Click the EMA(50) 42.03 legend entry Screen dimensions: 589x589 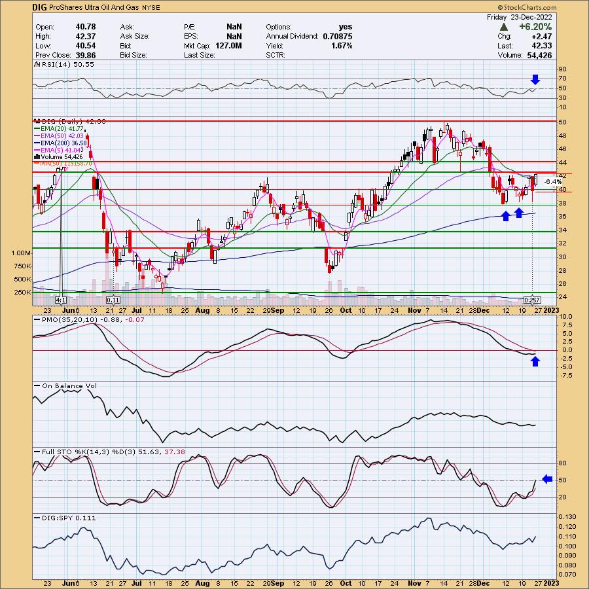[59, 135]
